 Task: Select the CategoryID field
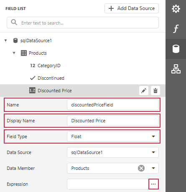pyautogui.click(x=49, y=66)
